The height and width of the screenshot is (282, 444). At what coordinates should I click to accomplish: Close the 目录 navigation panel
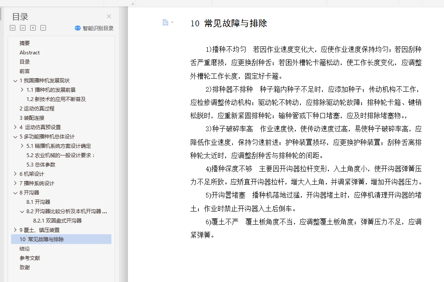pyautogui.click(x=109, y=17)
